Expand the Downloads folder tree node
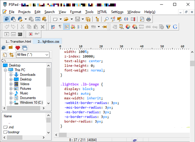 11,75
